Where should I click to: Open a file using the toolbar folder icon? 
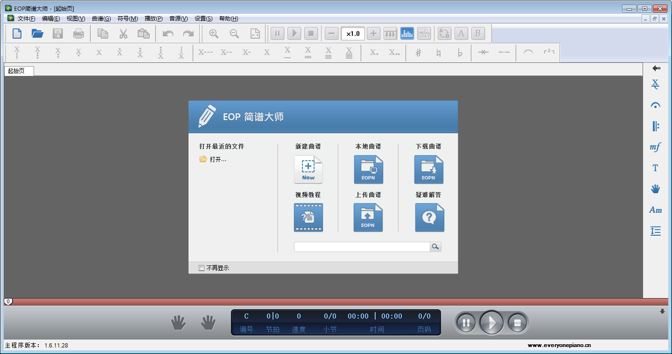tap(37, 34)
